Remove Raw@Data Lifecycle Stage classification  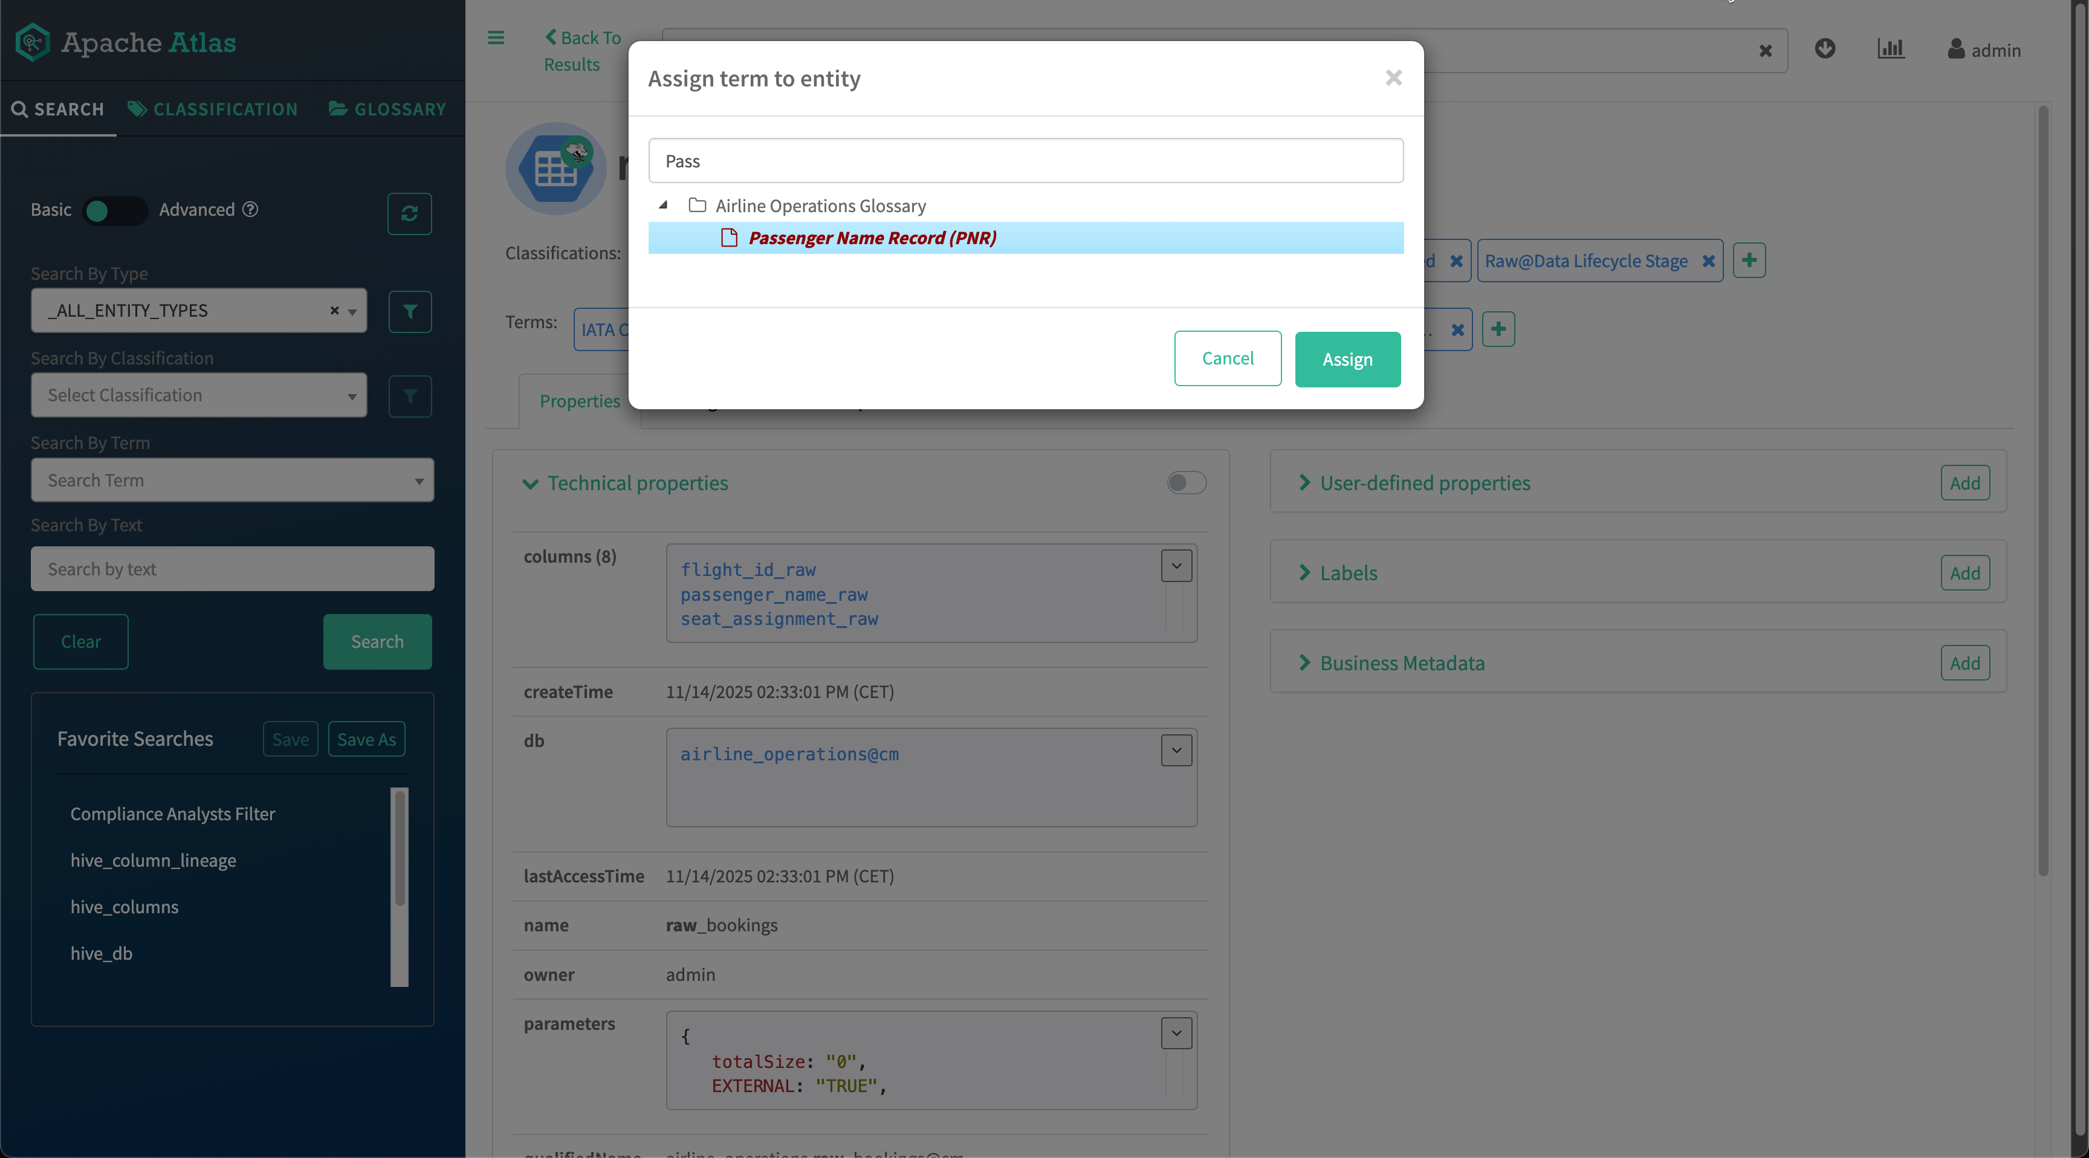tap(1708, 261)
